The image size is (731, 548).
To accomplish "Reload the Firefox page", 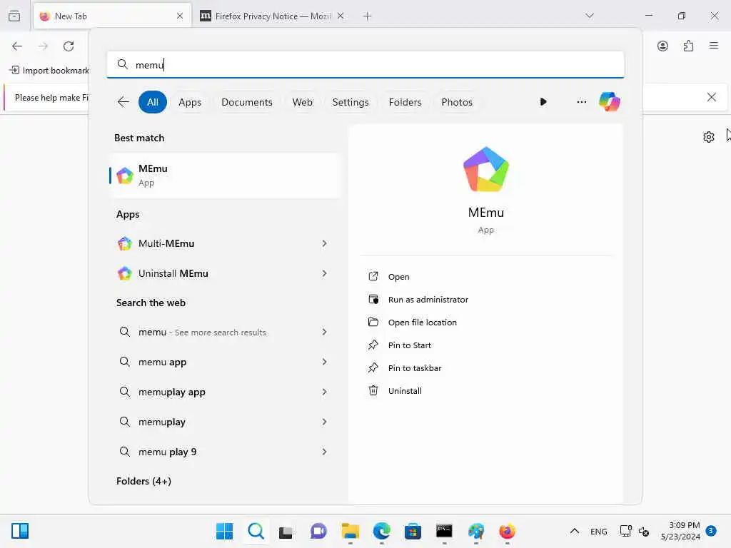I will tap(69, 46).
